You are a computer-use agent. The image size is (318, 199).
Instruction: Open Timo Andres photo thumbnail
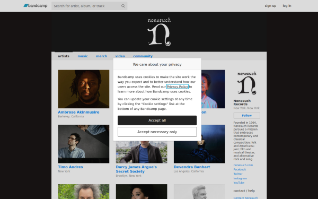point(84,144)
